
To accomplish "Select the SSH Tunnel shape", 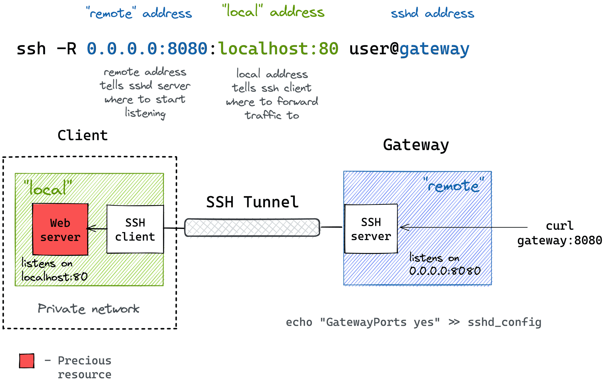I will [x=252, y=227].
